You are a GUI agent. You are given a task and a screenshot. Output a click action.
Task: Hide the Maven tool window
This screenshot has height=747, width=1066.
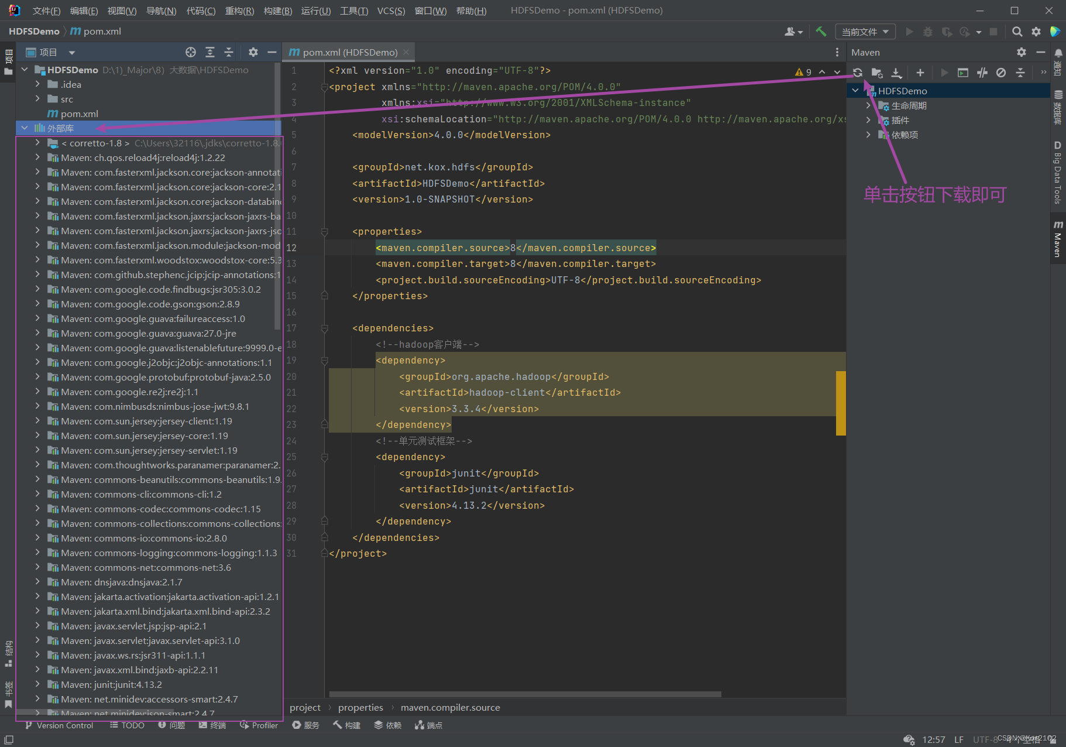1040,52
